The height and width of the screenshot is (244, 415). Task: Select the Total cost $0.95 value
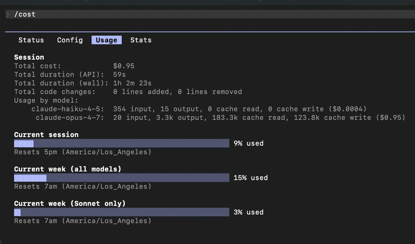[x=124, y=66]
